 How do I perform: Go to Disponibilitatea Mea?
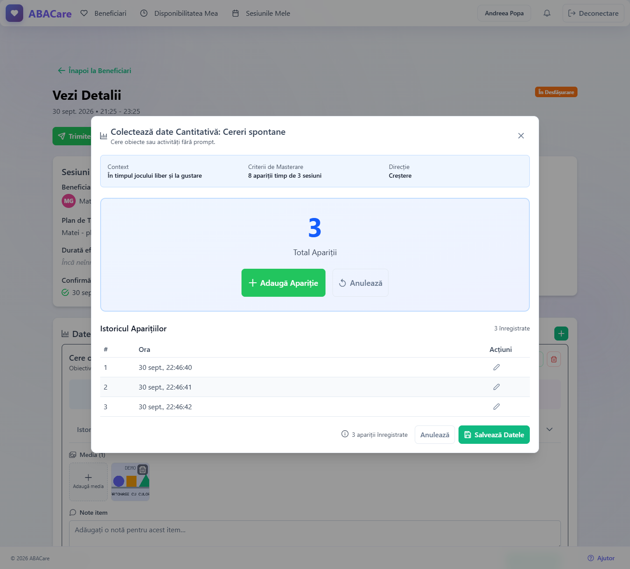pyautogui.click(x=179, y=13)
